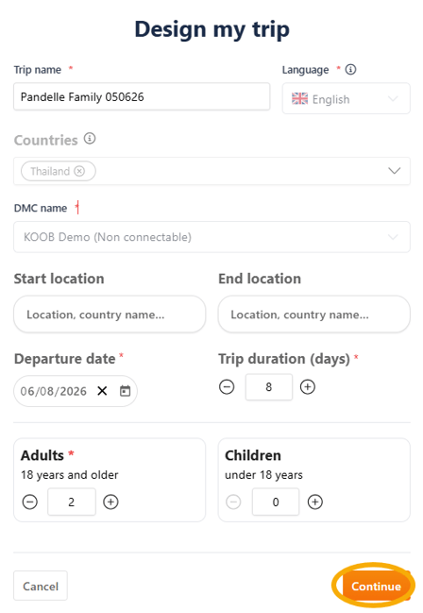Screen dimensions: 423x613
Task: Focus the End location field
Action: pos(313,315)
